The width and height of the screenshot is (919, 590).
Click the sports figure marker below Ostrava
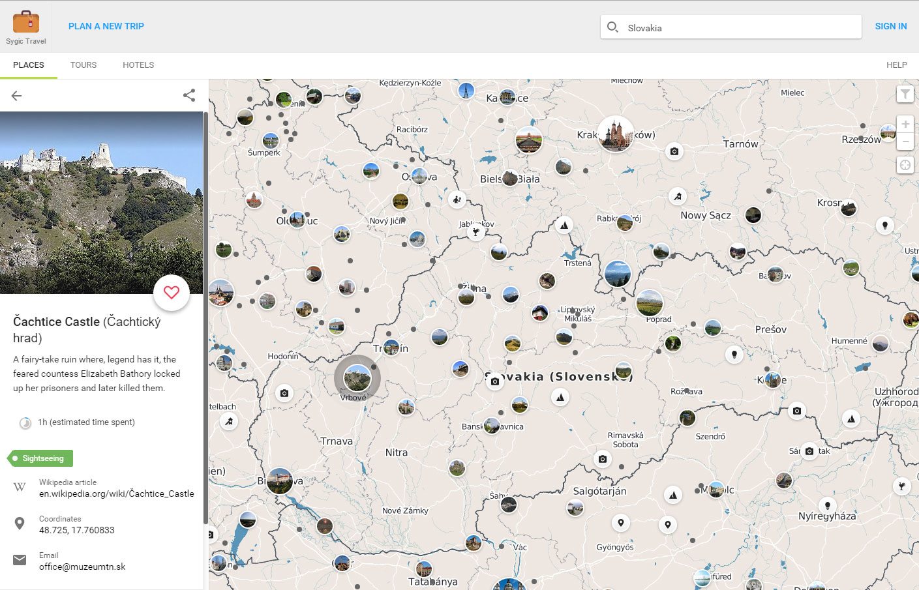tap(457, 199)
